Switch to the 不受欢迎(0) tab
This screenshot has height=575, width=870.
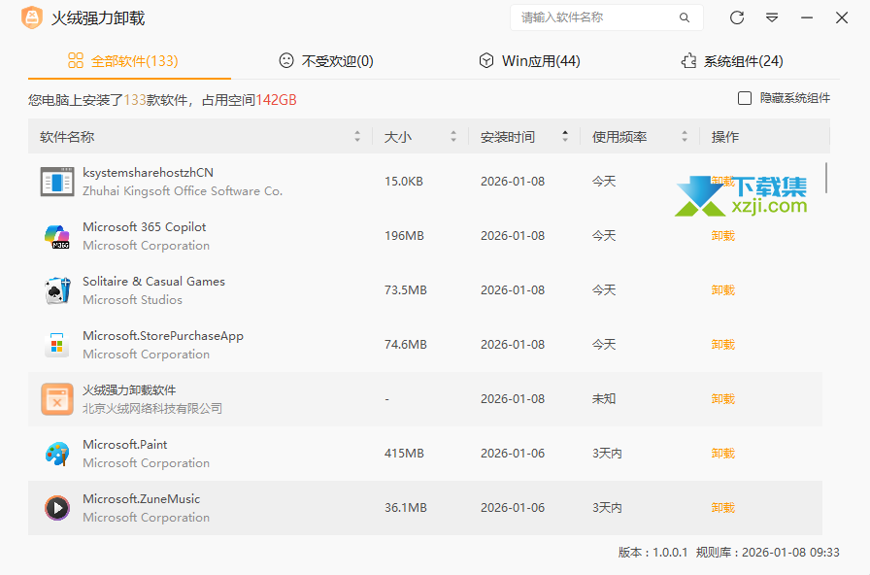[325, 61]
